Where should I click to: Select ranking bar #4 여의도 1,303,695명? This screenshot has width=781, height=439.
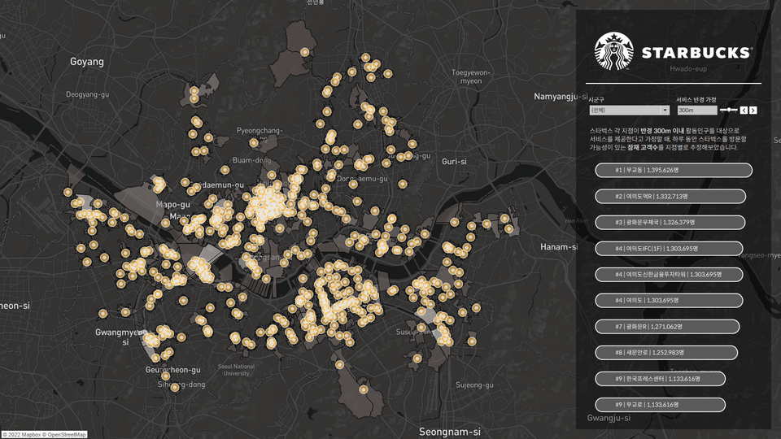(x=669, y=300)
